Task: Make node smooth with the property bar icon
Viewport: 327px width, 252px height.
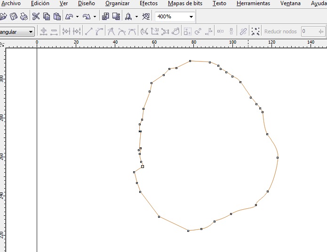Action: tap(121, 31)
